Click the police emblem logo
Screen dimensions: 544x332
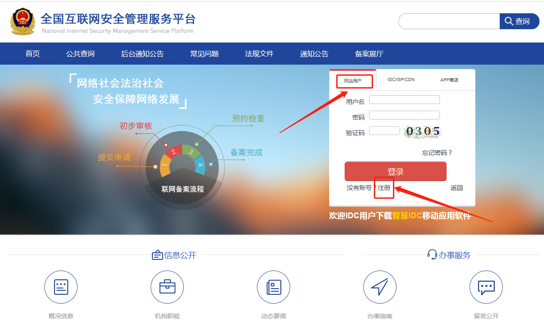tap(22, 21)
